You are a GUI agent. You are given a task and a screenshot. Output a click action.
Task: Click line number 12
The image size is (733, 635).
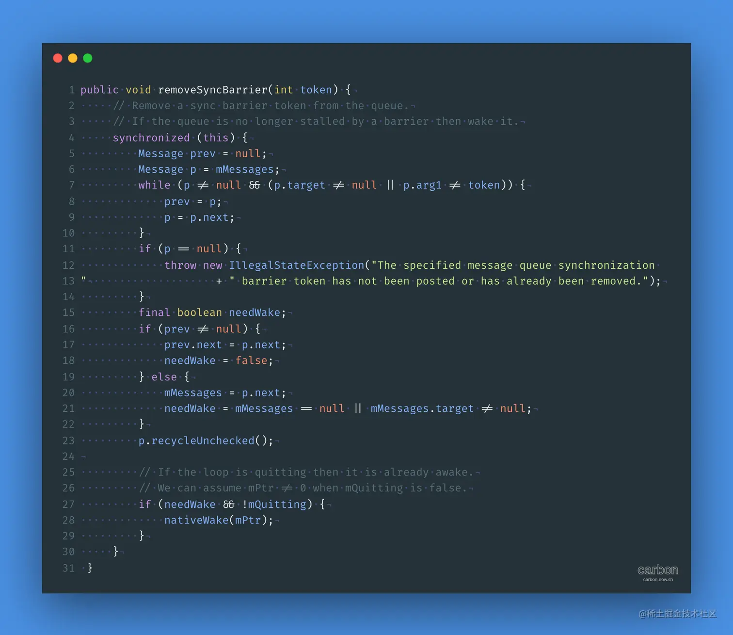[x=68, y=265]
